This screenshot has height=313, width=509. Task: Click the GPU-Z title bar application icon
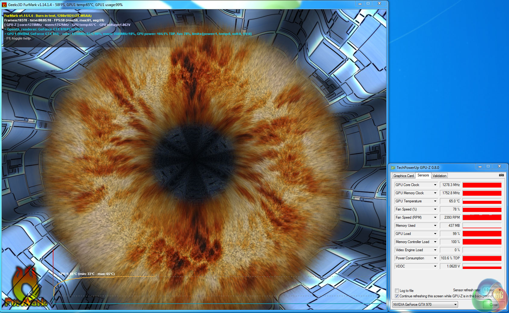click(x=393, y=168)
